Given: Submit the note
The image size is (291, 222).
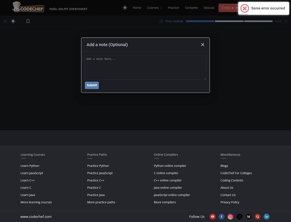Looking at the screenshot, I should [x=92, y=85].
